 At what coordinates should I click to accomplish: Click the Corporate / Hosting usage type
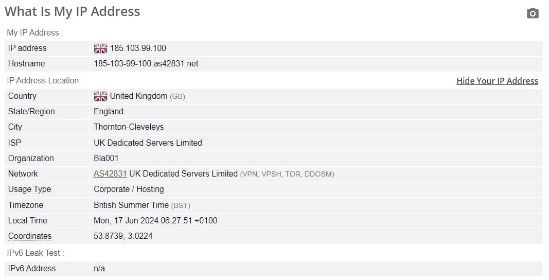[x=129, y=189]
